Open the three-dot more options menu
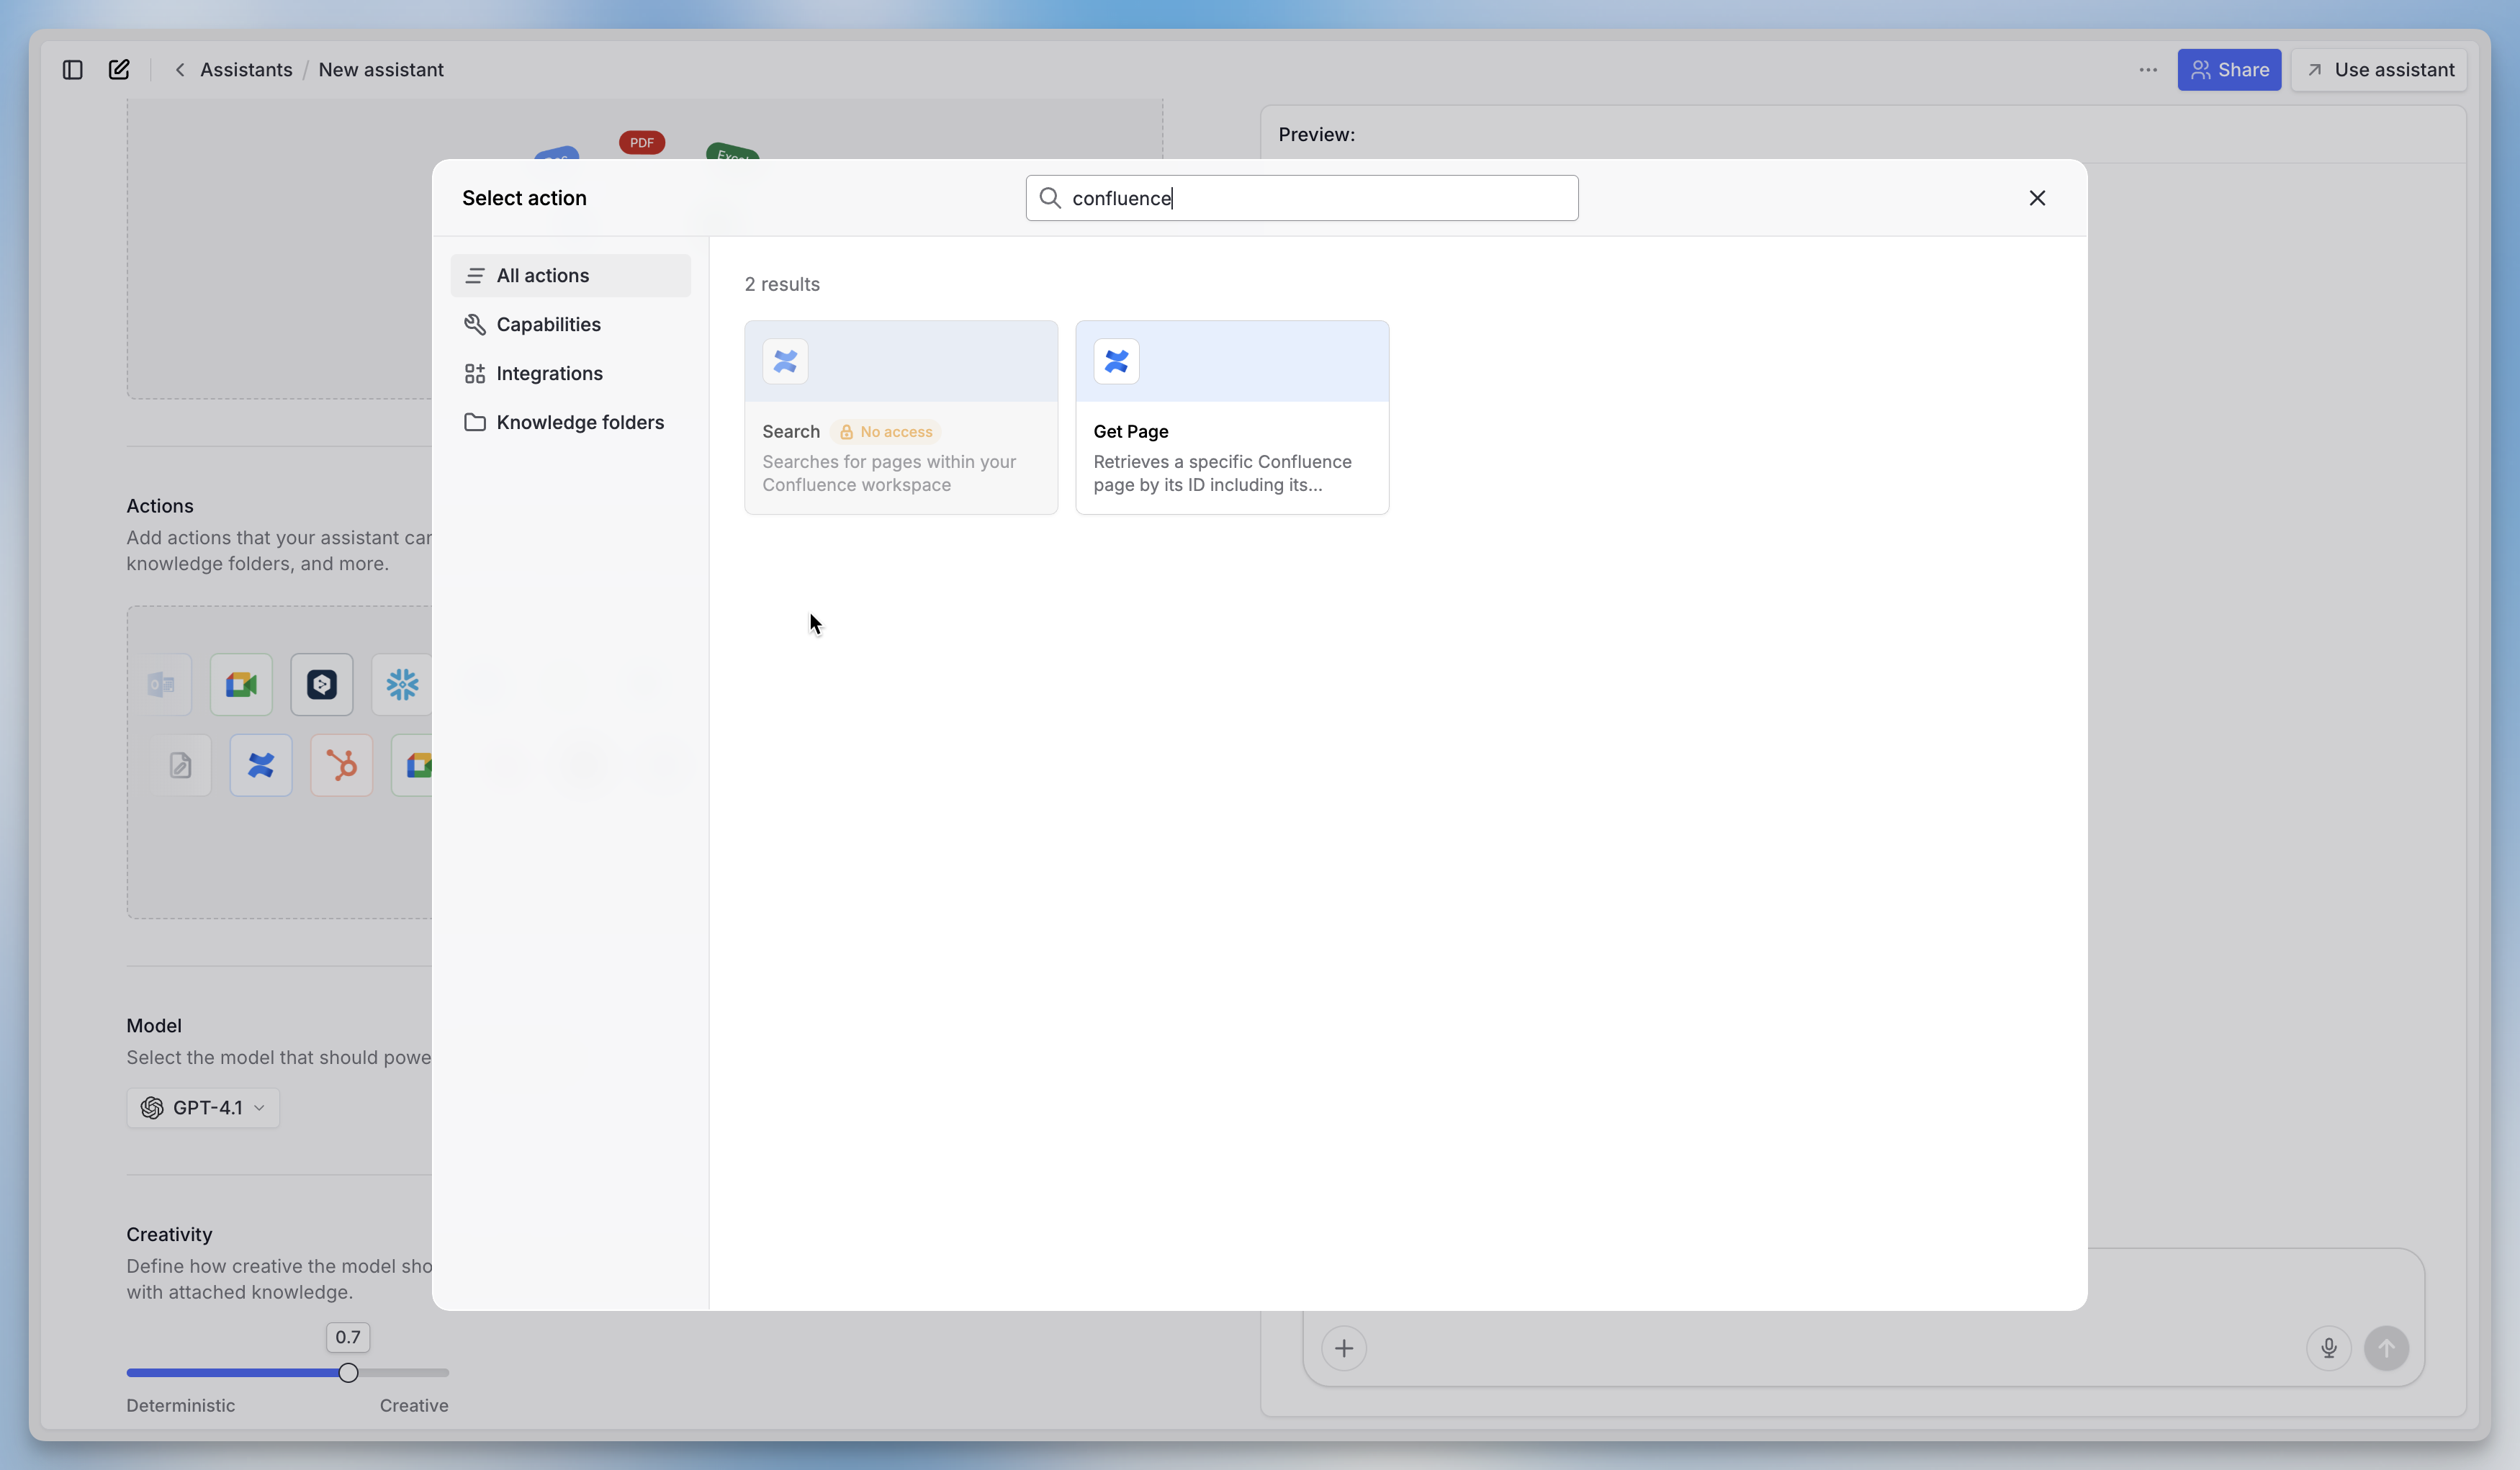The height and width of the screenshot is (1470, 2520). pos(2148,70)
